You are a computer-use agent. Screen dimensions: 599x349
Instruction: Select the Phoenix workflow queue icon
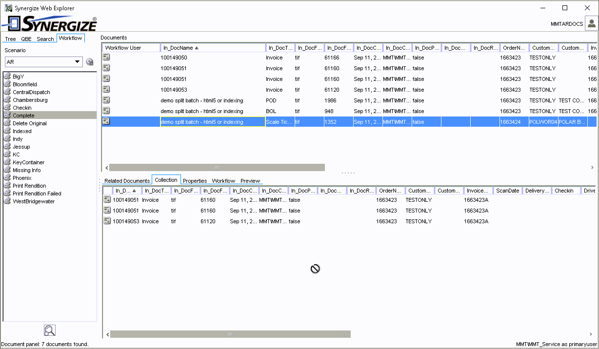pos(7,178)
